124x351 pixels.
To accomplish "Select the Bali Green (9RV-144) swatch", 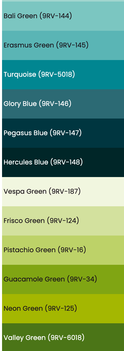I will (x=63, y=16).
